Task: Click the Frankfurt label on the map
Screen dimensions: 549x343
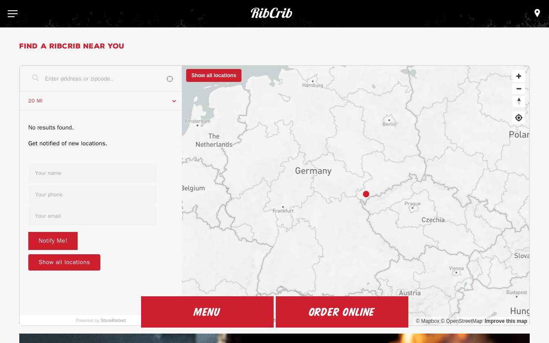Action: pos(283,211)
